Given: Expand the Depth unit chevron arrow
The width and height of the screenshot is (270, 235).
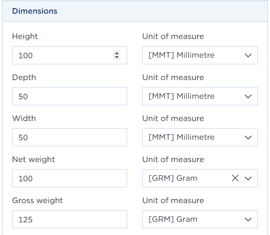Looking at the screenshot, I should 248,96.
